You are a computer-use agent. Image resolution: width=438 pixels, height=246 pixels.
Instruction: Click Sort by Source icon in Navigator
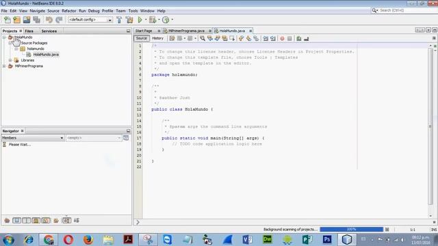pos(77,221)
